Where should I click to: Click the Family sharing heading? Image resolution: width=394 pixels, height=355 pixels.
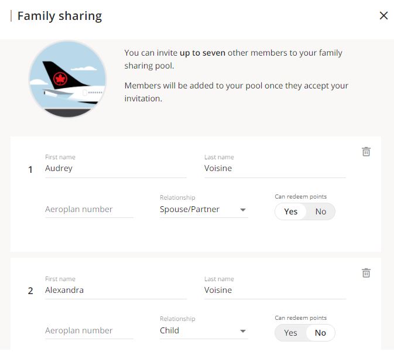tap(60, 16)
